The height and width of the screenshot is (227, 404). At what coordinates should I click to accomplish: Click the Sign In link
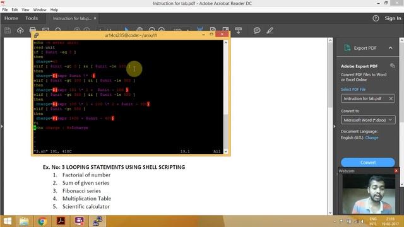(393, 18)
